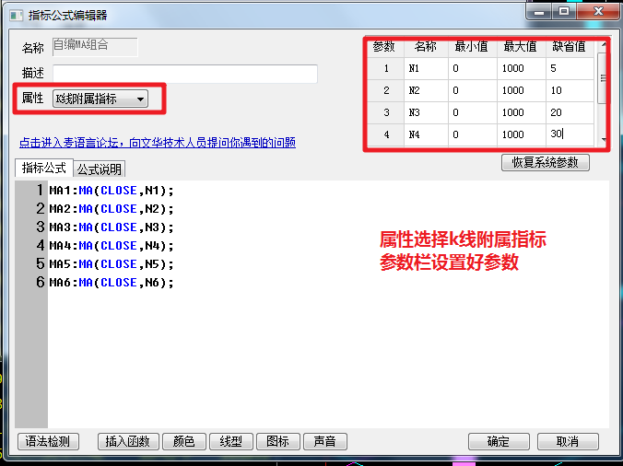Click the formula editor window title icon
Screen dimensions: 623x466
coord(16,16)
